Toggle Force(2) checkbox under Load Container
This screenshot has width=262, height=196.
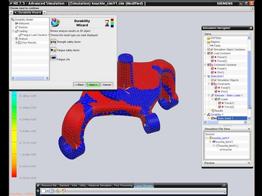pyautogui.click(x=212, y=61)
